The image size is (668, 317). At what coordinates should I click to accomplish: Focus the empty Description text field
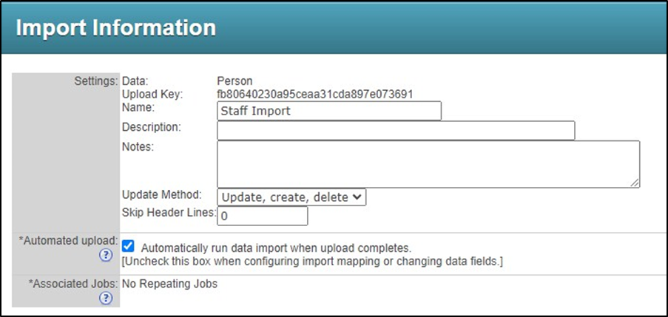click(395, 130)
